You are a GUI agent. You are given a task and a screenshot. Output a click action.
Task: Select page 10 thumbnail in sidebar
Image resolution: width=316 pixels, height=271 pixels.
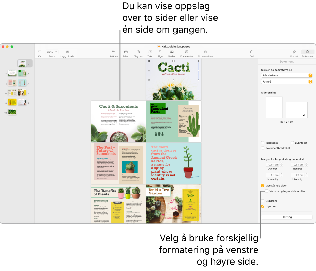12,112
